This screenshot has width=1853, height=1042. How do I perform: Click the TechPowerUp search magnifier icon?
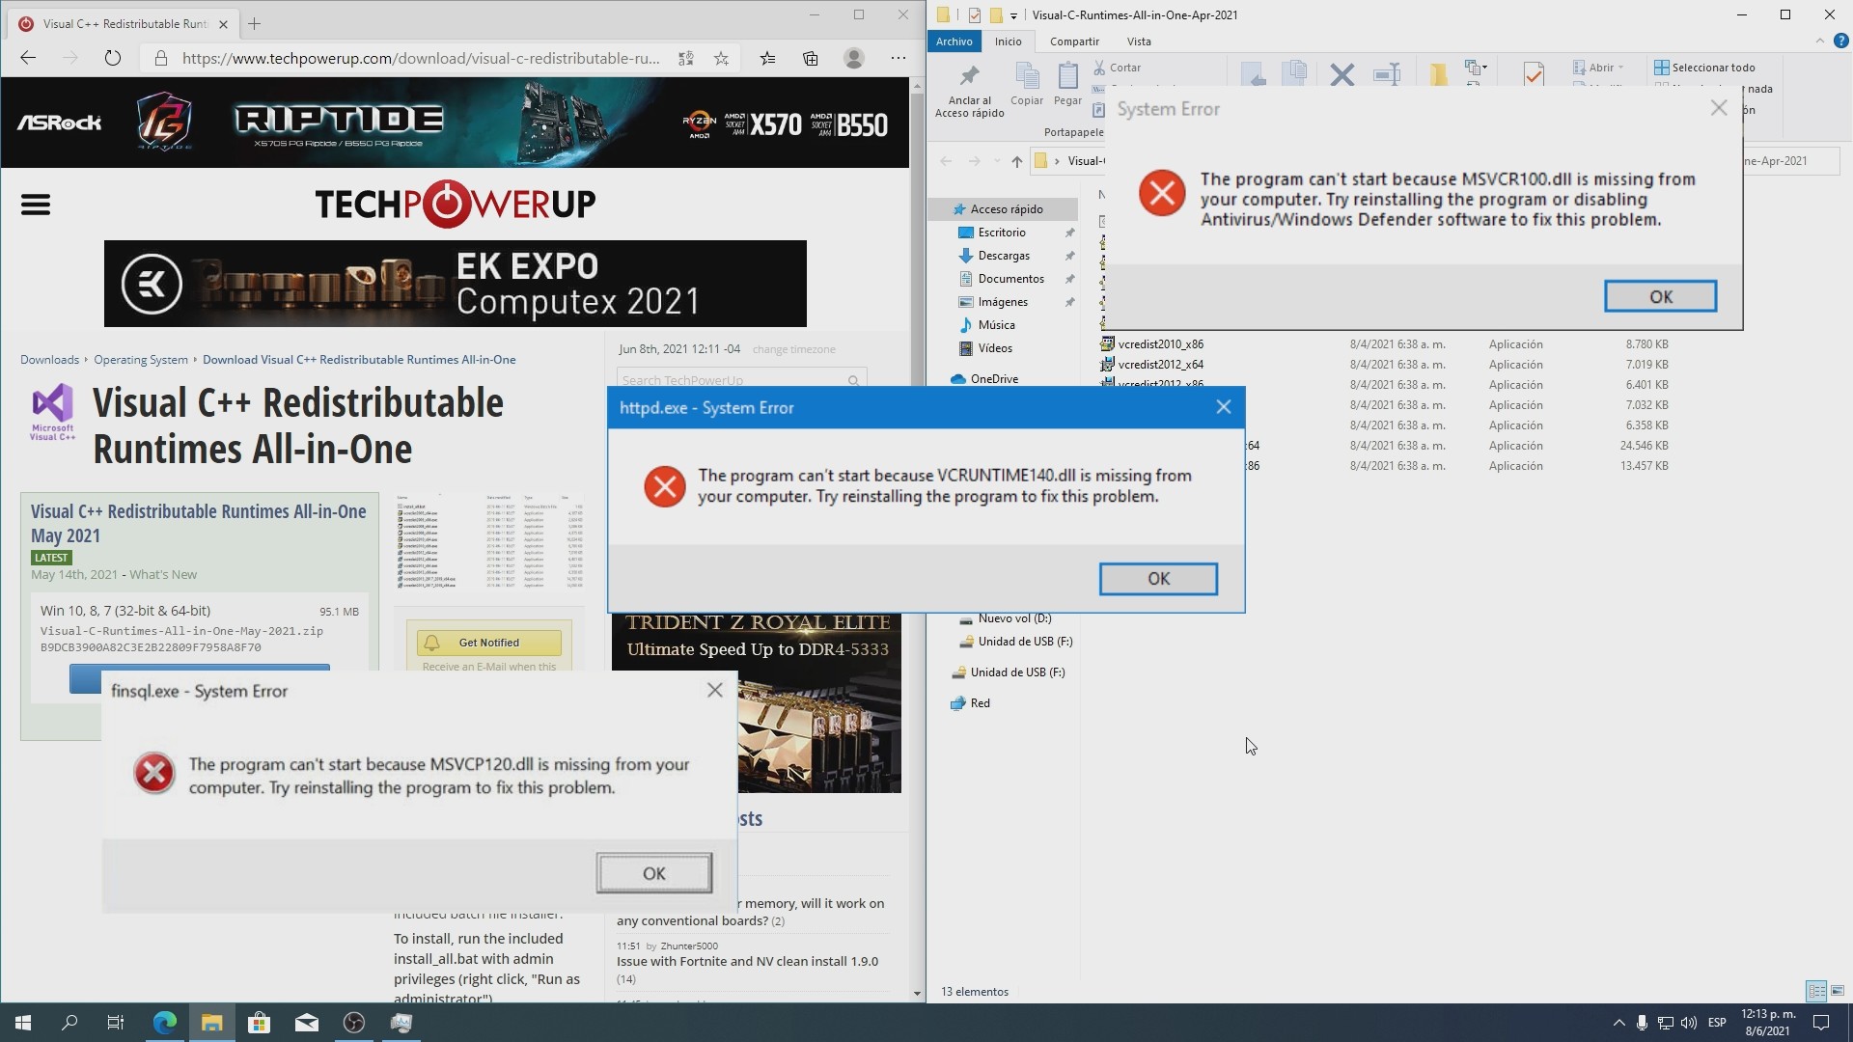(x=853, y=380)
